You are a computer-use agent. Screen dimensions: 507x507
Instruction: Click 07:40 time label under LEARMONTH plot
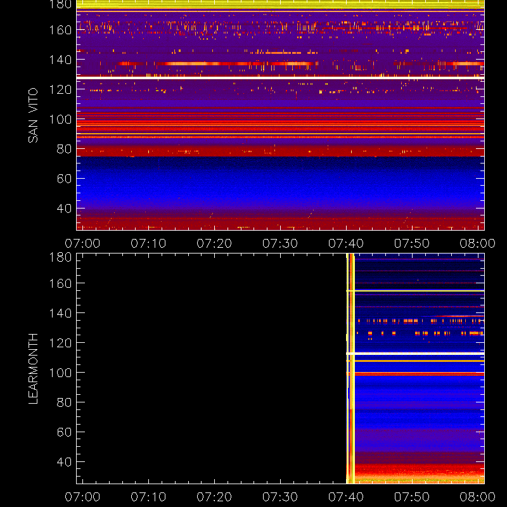point(346,497)
